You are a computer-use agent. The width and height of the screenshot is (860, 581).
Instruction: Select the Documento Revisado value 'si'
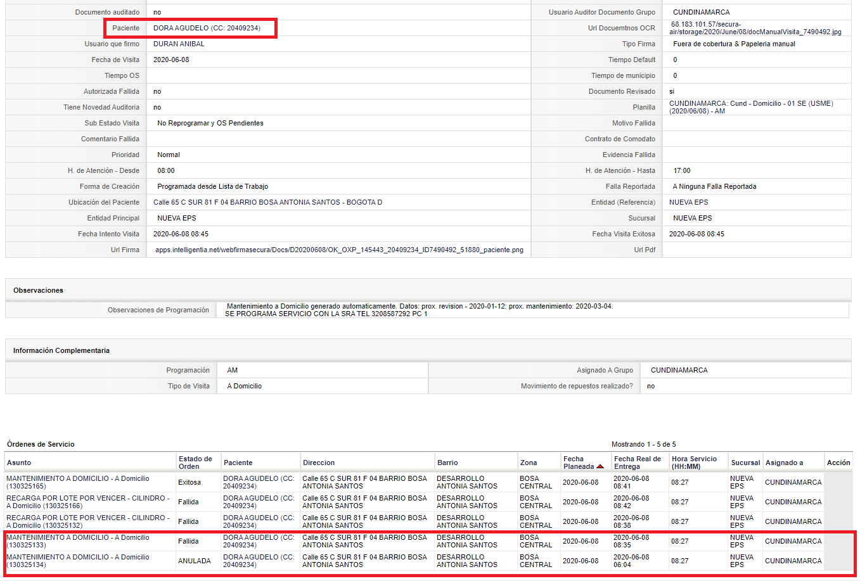(x=672, y=91)
